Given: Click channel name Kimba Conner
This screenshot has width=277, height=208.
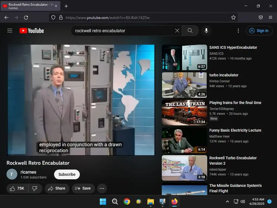Looking at the screenshot, I should (x=220, y=81).
